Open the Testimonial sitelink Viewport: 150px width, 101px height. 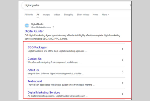pos(35,81)
